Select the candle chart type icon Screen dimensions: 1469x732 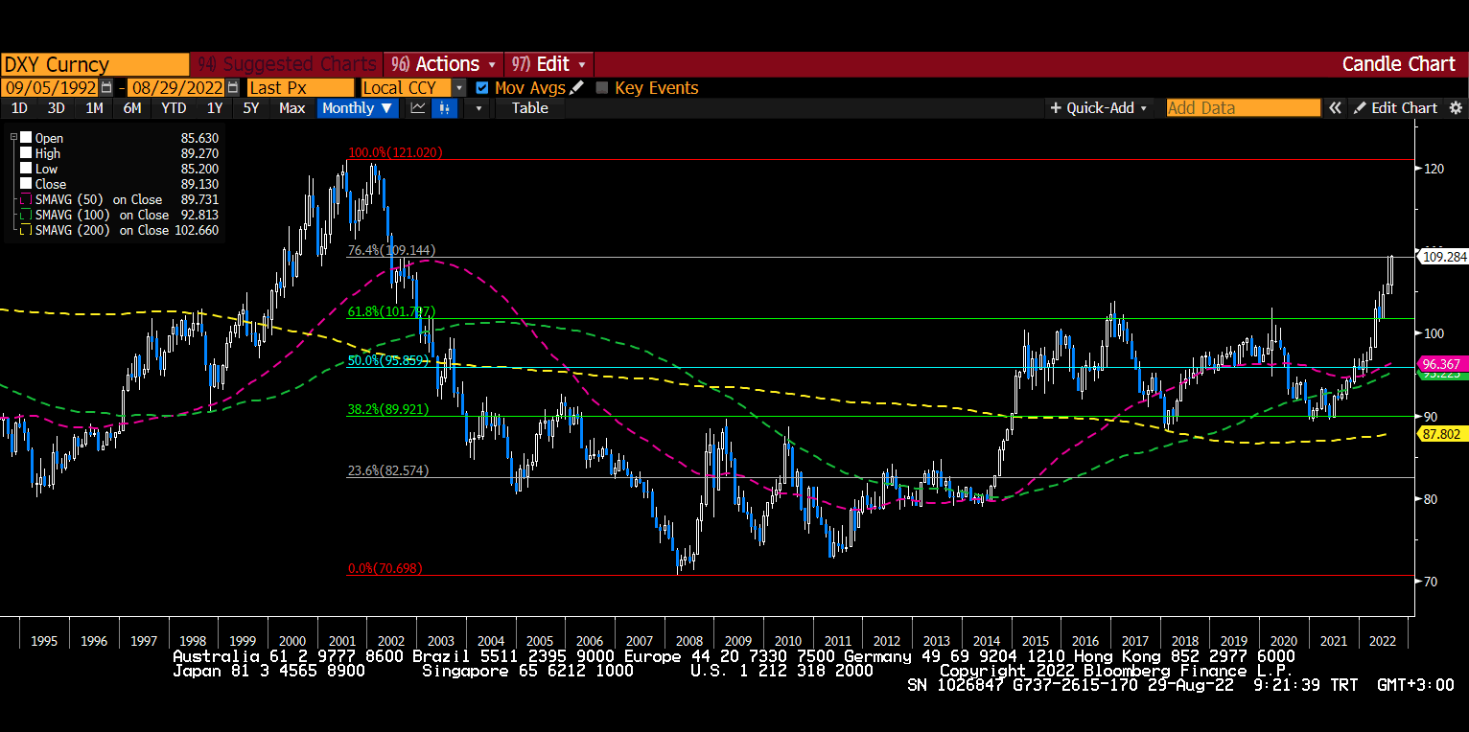pos(445,108)
